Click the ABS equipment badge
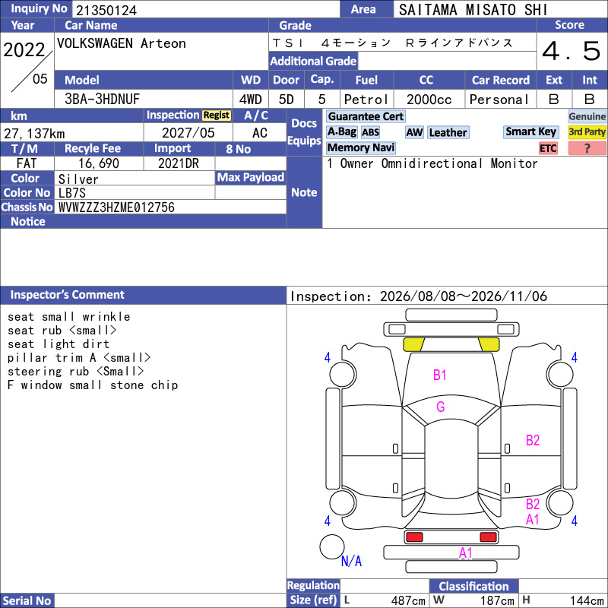608x608 pixels. tap(370, 132)
